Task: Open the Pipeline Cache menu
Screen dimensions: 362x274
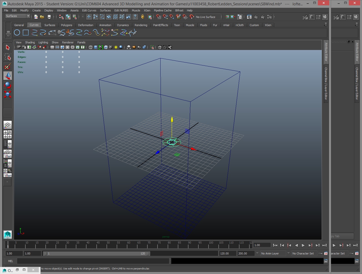Action: coord(163,10)
